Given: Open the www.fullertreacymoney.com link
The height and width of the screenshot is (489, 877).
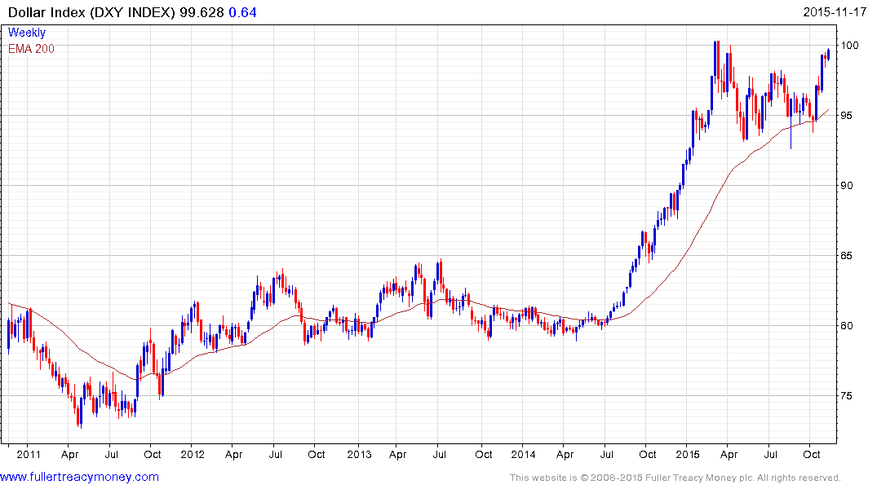Looking at the screenshot, I should 79,477.
